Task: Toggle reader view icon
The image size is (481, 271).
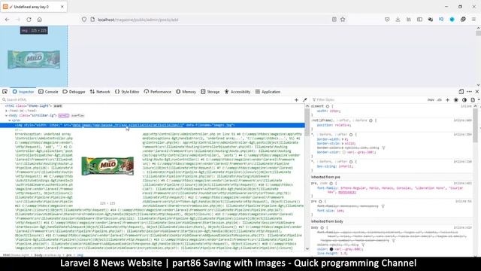Action: coord(334,20)
